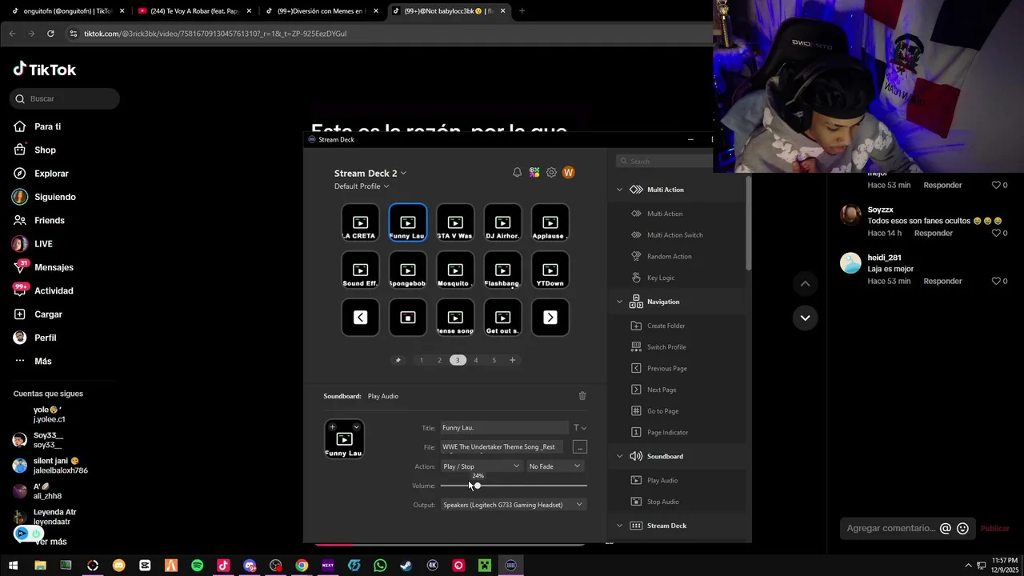Open Spotify from the taskbar

[197, 566]
